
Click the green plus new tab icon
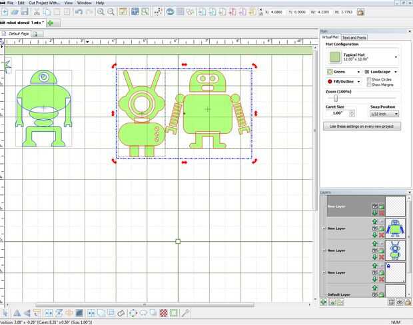click(x=51, y=23)
